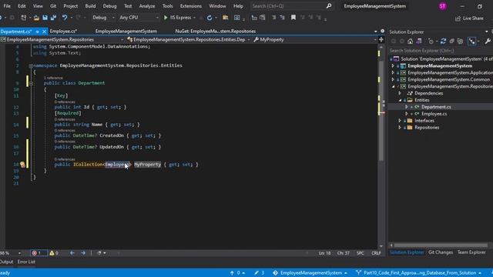Toggle Show All Files in Solution Explorer
493x277 pixels.
point(461,42)
